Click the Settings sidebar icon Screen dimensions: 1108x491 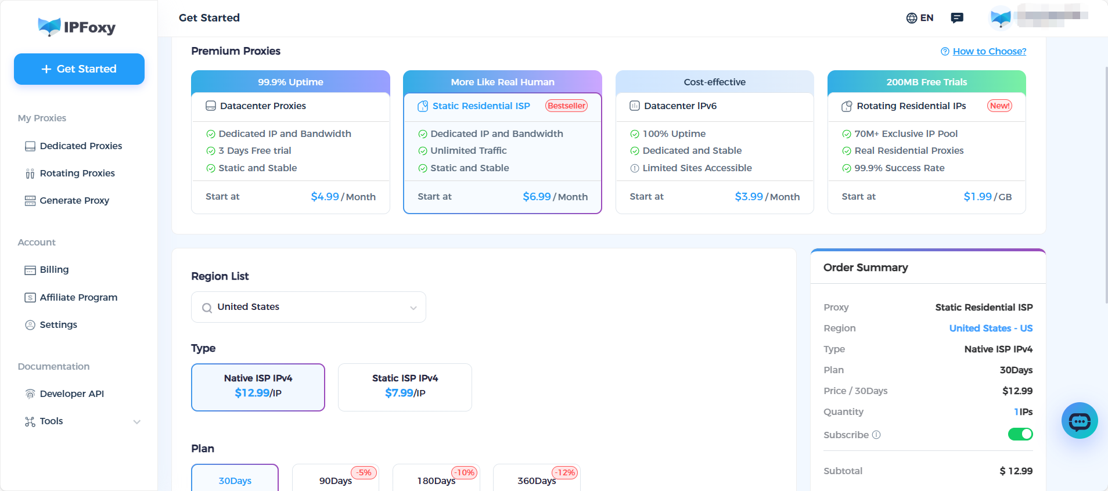[x=30, y=325]
